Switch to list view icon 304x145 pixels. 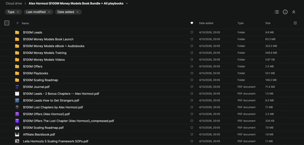[277, 12]
